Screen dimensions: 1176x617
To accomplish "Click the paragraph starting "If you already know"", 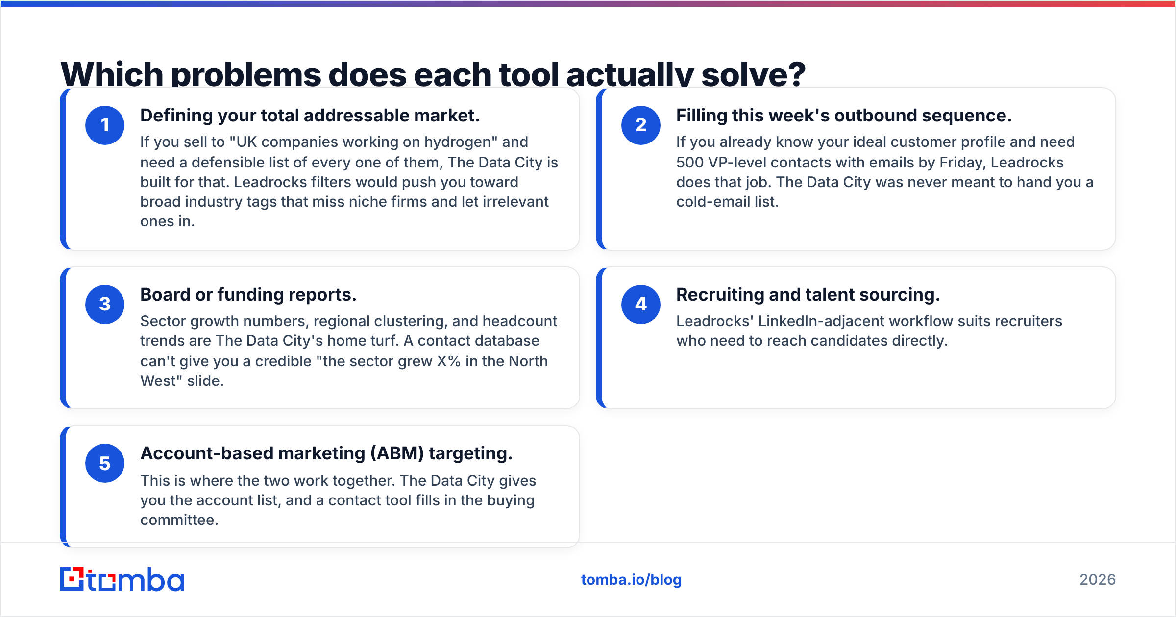I will click(x=885, y=172).
